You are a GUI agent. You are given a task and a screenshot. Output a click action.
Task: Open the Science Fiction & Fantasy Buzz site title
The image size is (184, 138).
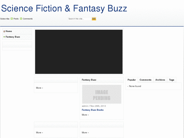pos(64,8)
